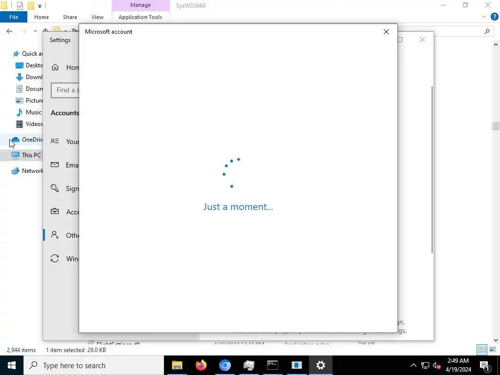Open Pictures folder in navigation pane

[29, 101]
